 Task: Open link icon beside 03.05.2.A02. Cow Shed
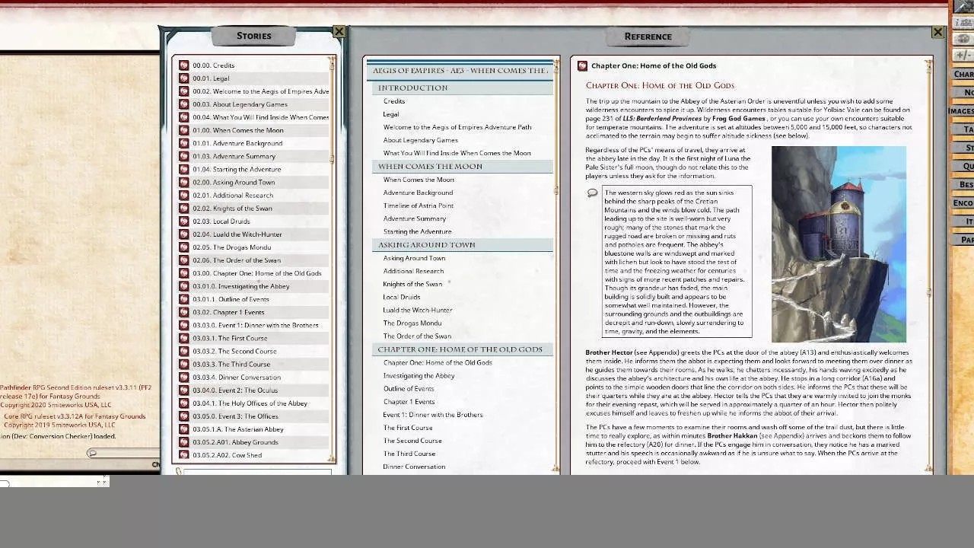point(183,455)
